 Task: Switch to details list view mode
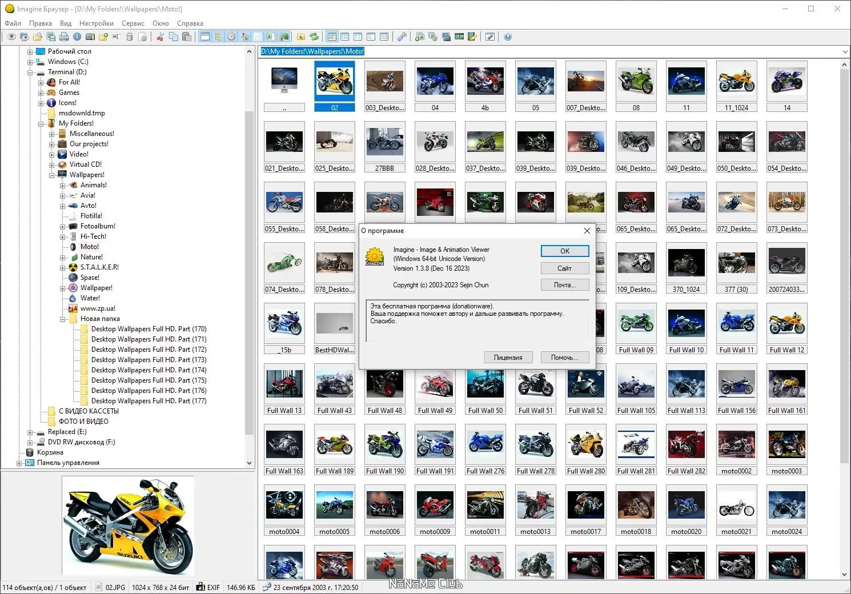click(384, 37)
